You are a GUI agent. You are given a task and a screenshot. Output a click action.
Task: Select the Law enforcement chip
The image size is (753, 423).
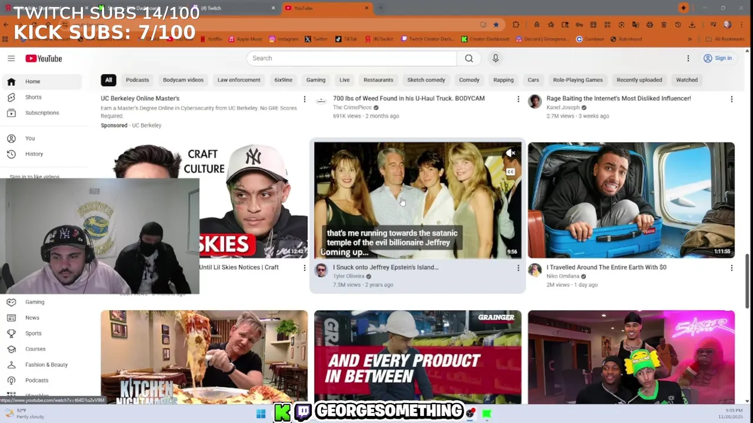tap(239, 80)
